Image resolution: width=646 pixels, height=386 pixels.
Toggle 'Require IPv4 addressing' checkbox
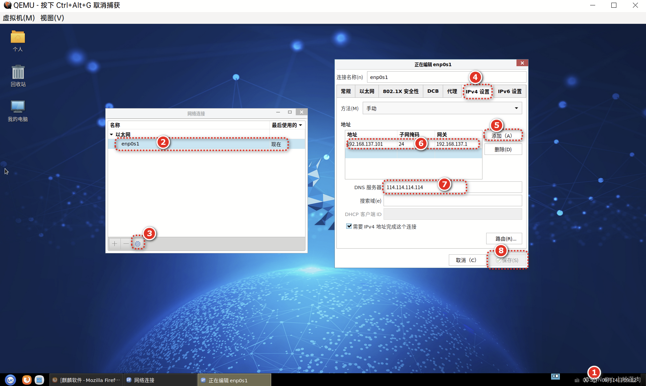[349, 226]
